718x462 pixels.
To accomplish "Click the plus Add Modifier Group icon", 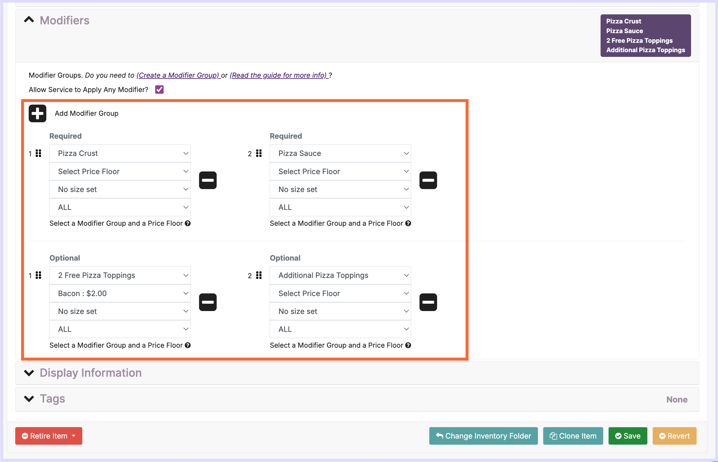I will click(37, 113).
